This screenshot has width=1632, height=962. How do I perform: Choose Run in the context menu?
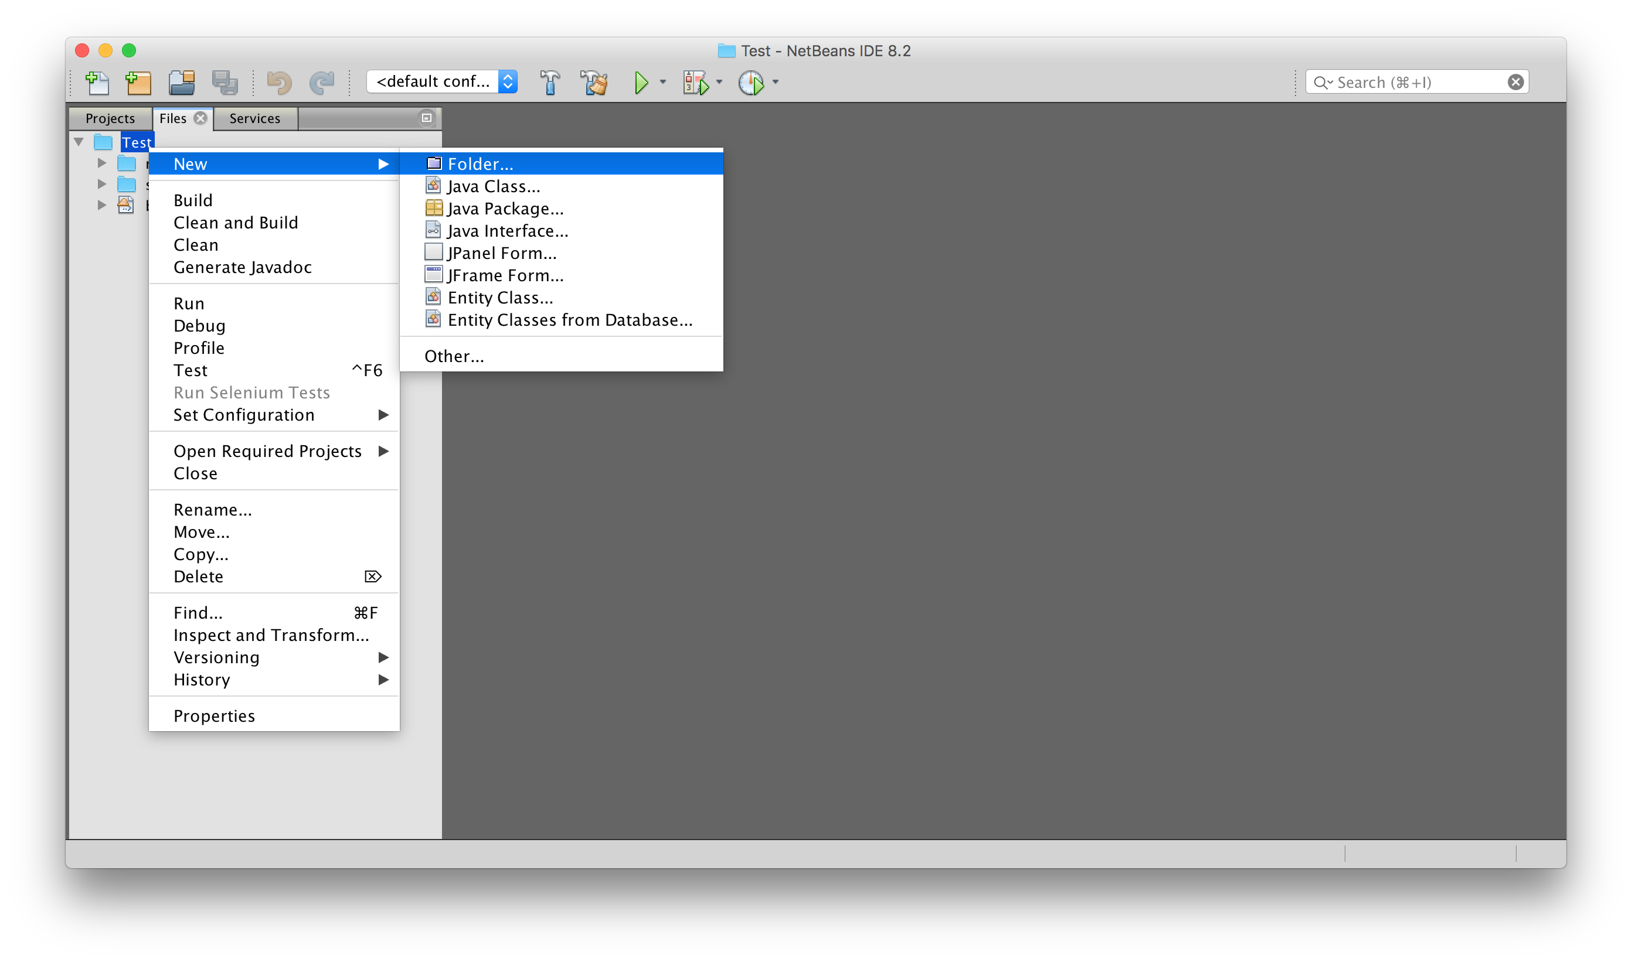click(x=274, y=303)
